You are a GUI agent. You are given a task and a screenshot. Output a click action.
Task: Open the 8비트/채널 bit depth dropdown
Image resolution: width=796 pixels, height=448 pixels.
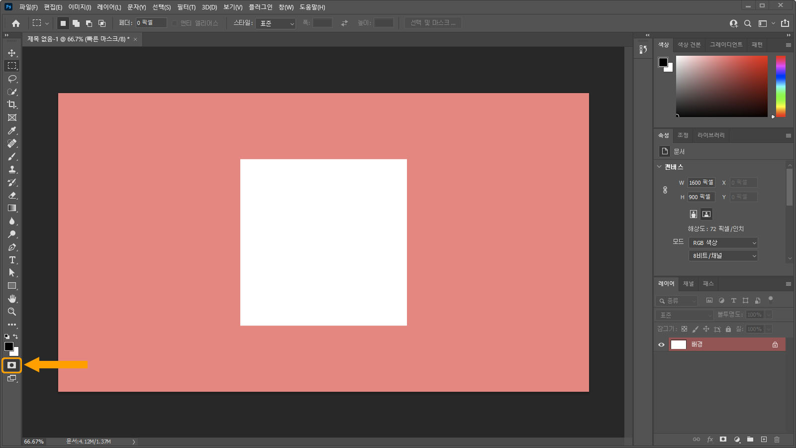point(723,255)
